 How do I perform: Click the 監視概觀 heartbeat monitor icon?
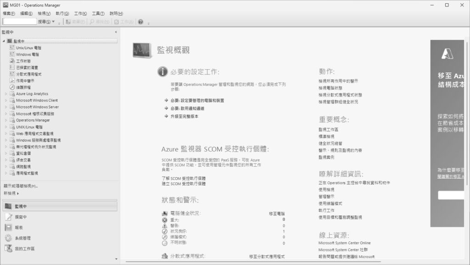tap(142, 51)
